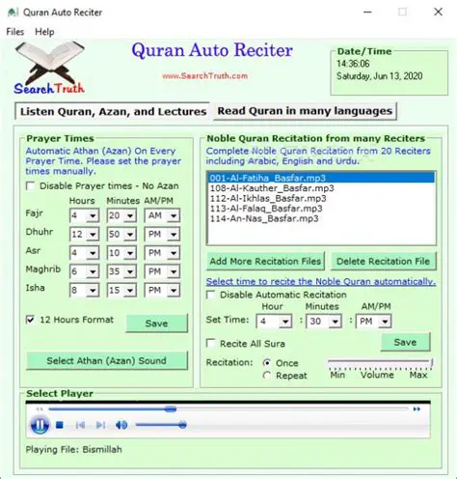Image resolution: width=457 pixels, height=479 pixels.
Task: Open Isha minutes dropdown
Action: pos(130,291)
